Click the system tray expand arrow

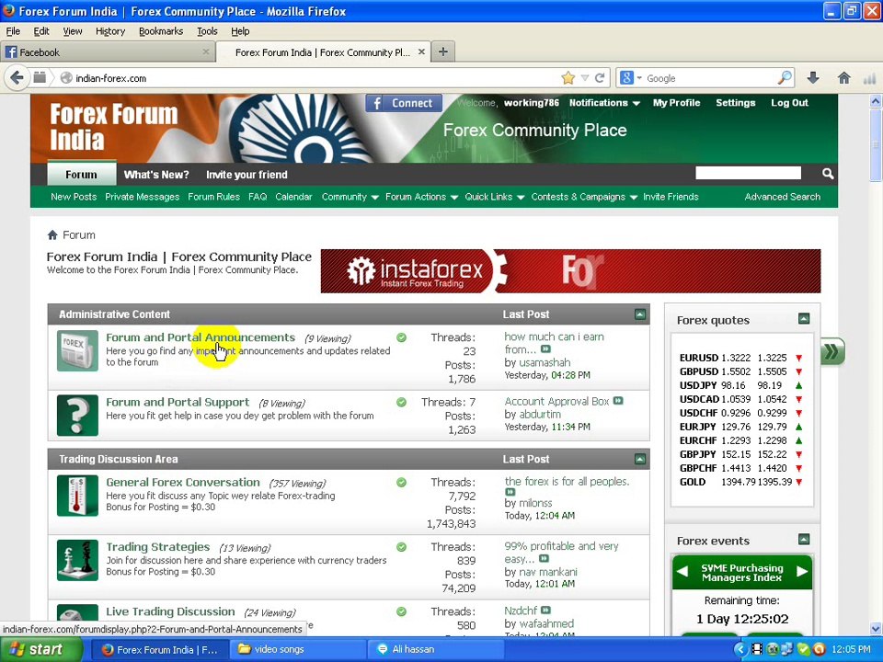pyautogui.click(x=740, y=650)
